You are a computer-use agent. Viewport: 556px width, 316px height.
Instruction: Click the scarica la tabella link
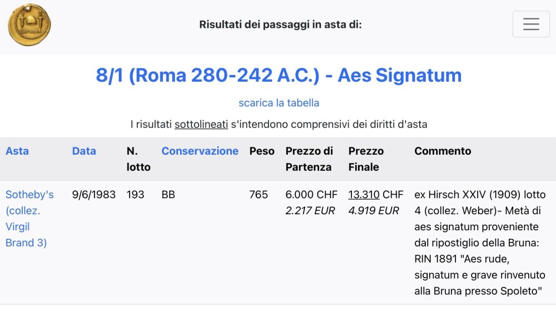pyautogui.click(x=279, y=103)
